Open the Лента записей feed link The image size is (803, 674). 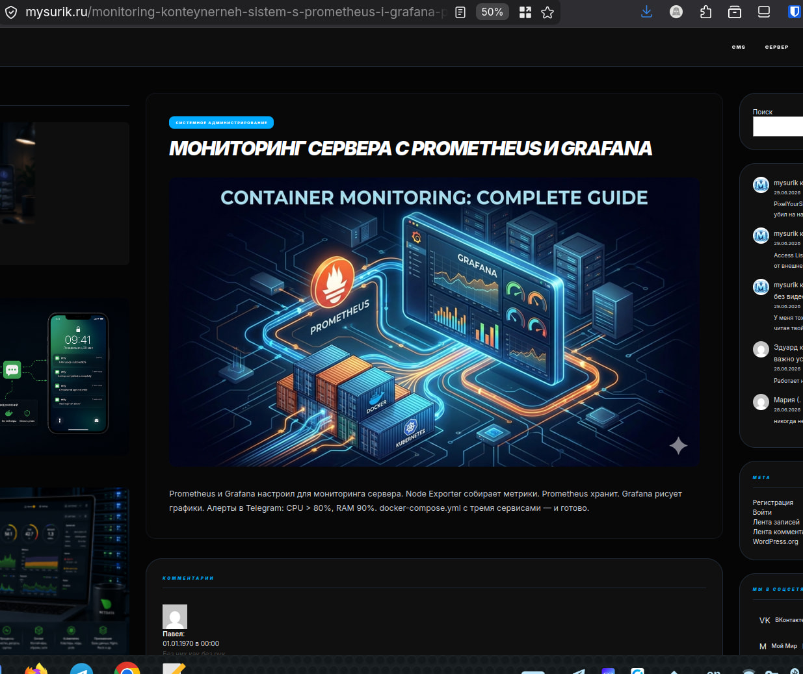click(776, 522)
